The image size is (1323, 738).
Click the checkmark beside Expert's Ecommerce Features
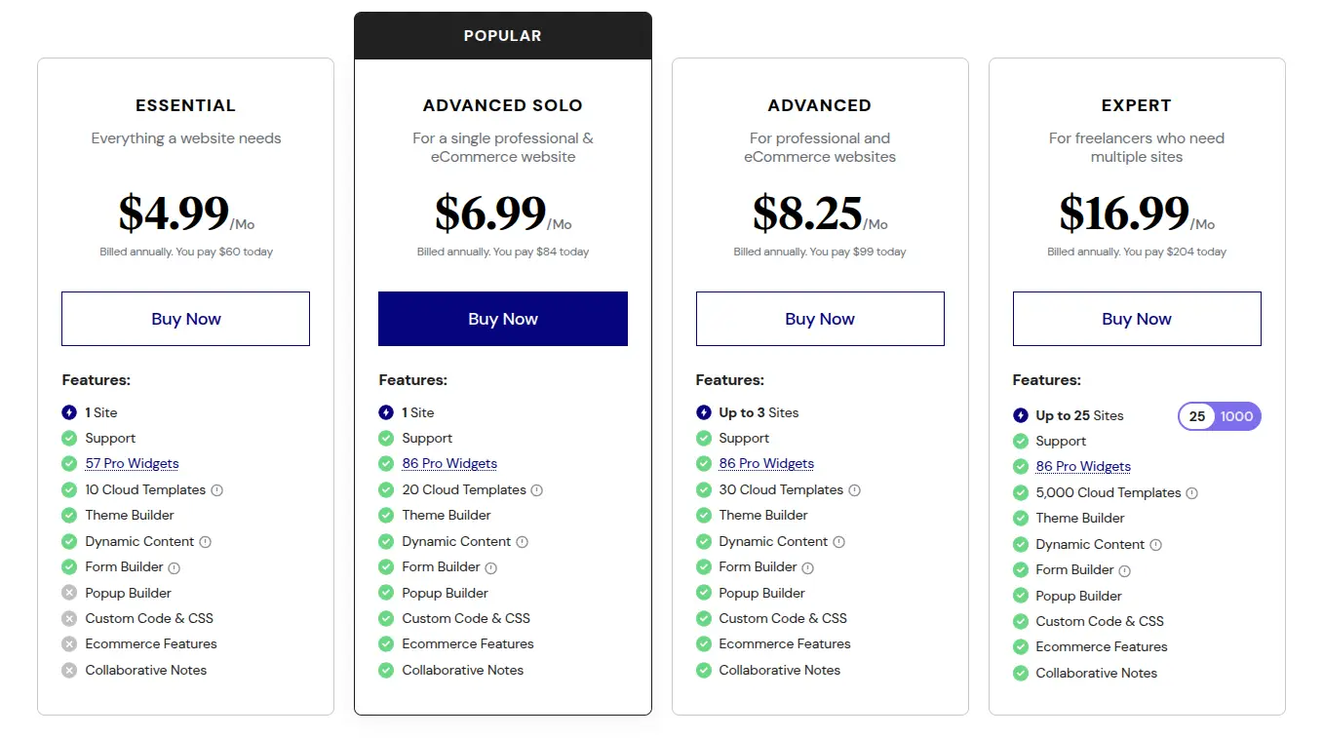1020,646
